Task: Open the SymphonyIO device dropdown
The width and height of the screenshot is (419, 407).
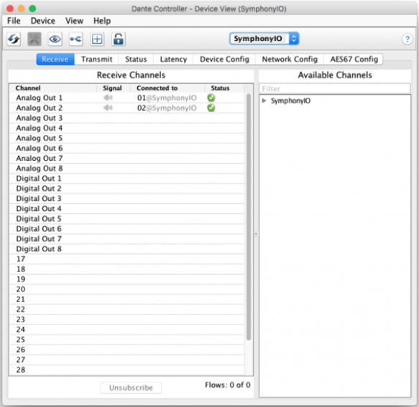Action: point(264,39)
